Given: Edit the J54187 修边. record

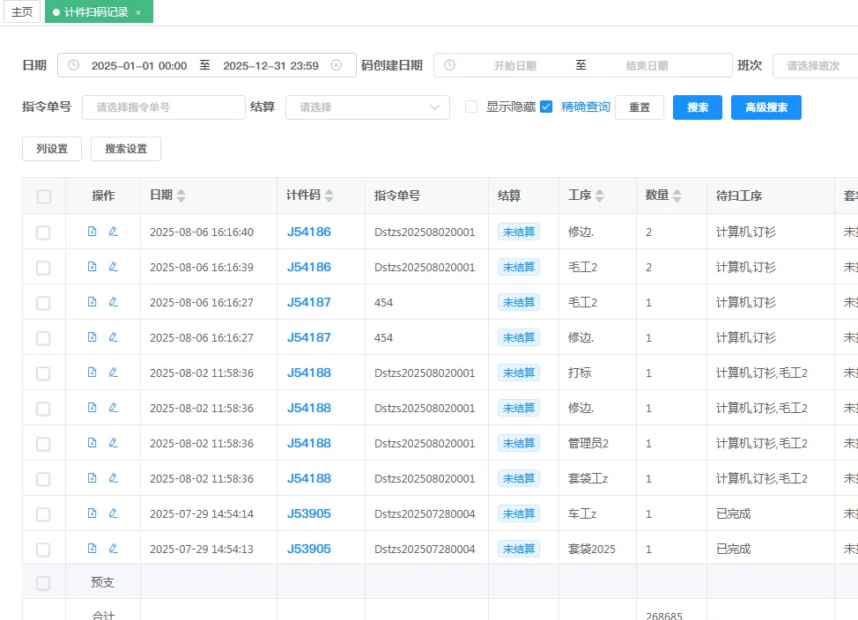Looking at the screenshot, I should tap(114, 337).
